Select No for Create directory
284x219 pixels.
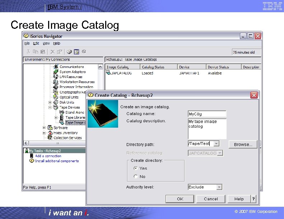[x=135, y=176]
